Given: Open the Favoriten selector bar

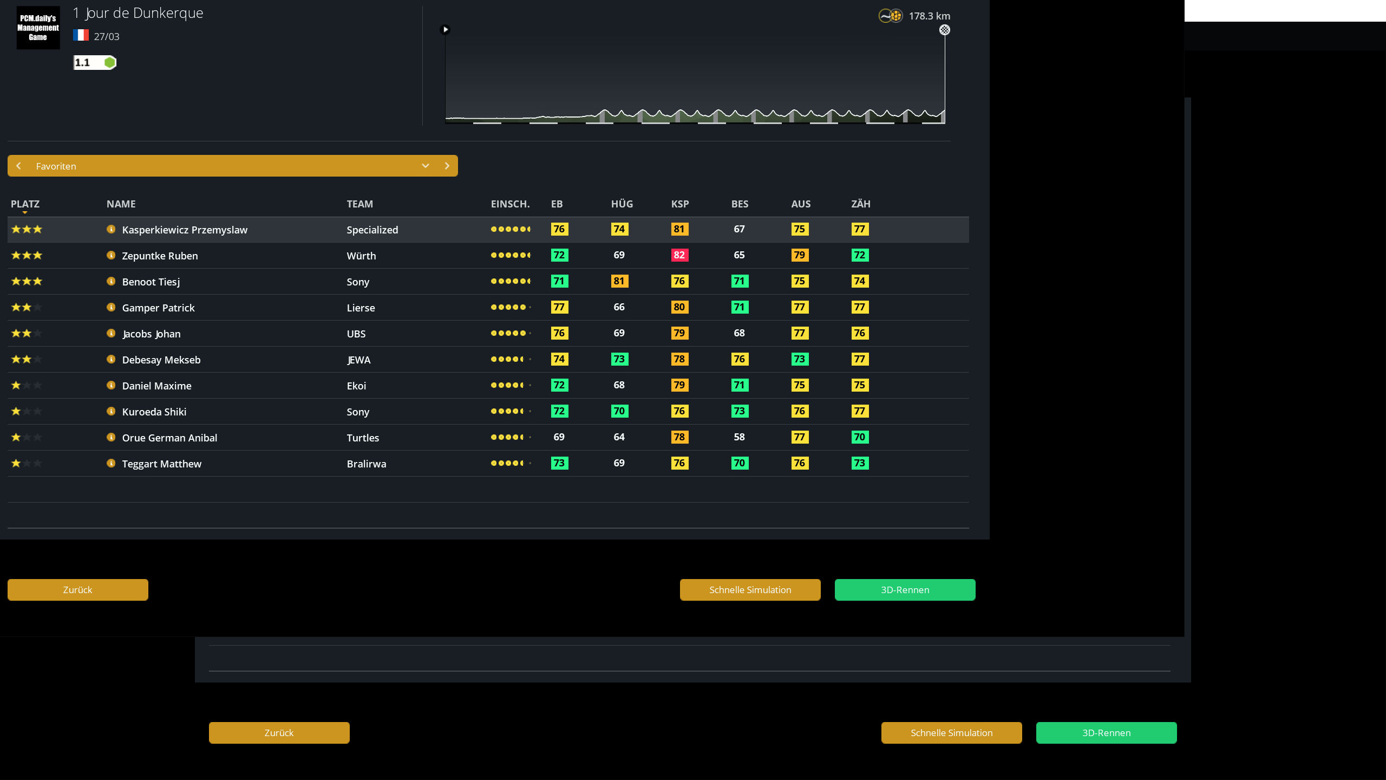Looking at the screenshot, I should coord(233,166).
